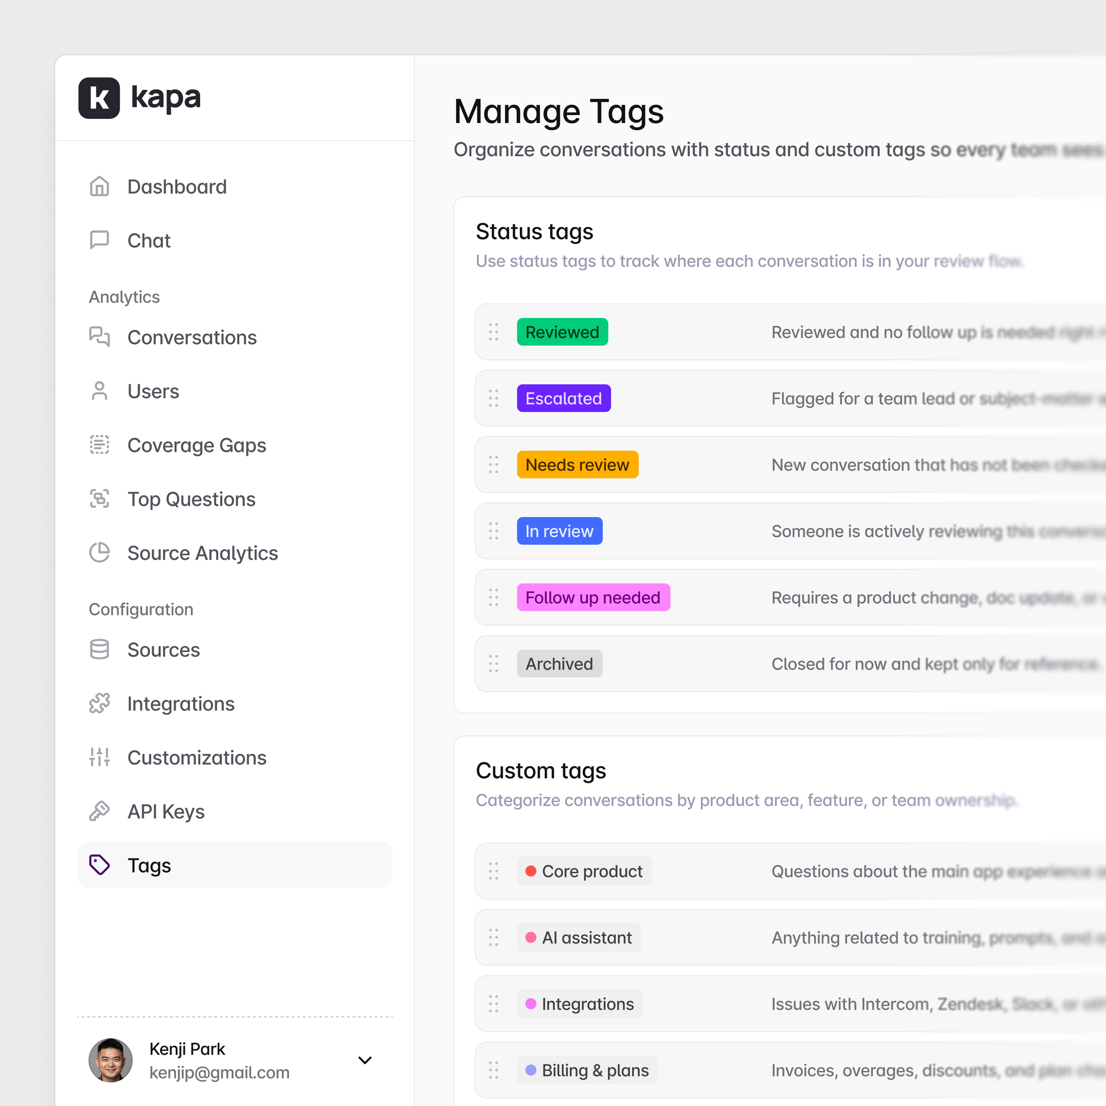Expand the Kenji Park account menu chevron

point(365,1060)
